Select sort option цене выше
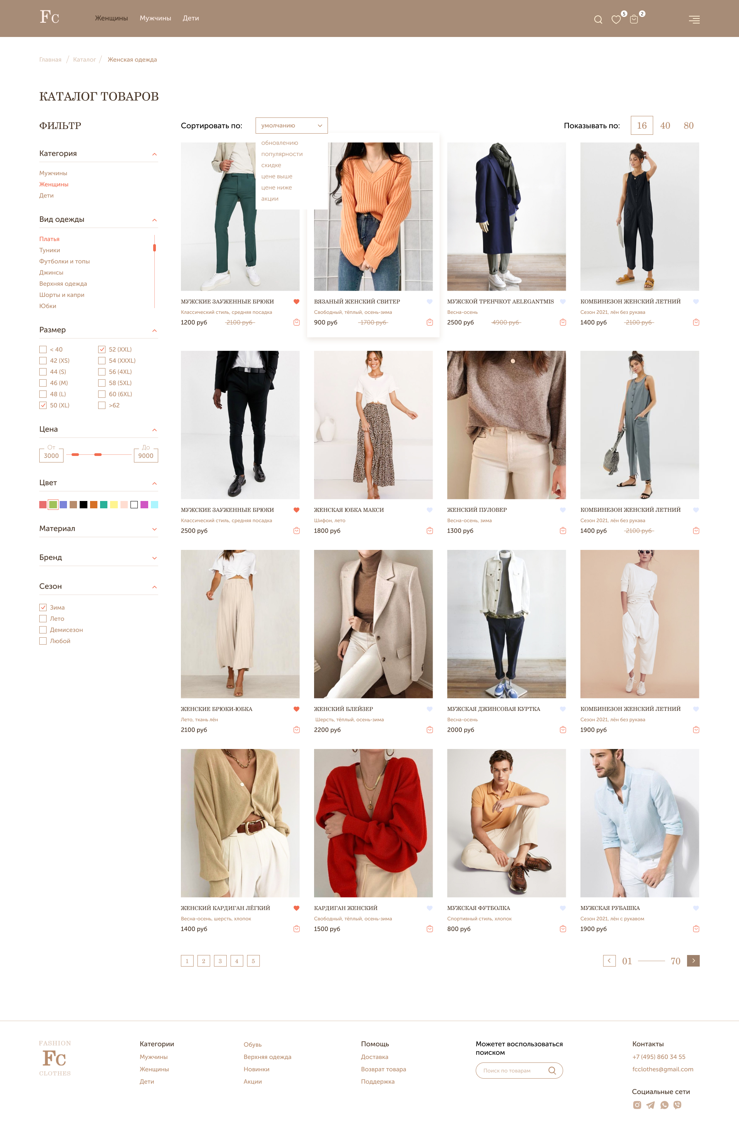Image resolution: width=739 pixels, height=1136 pixels. coord(277,176)
